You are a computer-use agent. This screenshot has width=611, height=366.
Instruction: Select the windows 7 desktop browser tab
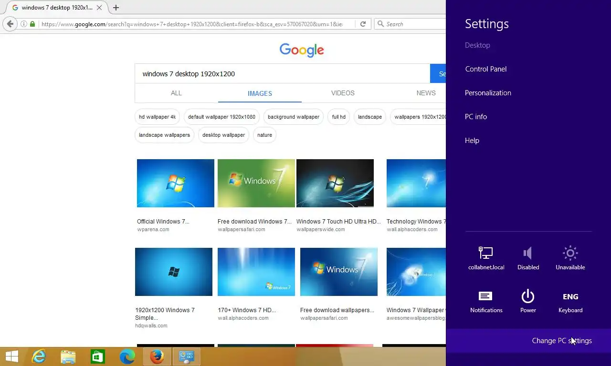56,8
